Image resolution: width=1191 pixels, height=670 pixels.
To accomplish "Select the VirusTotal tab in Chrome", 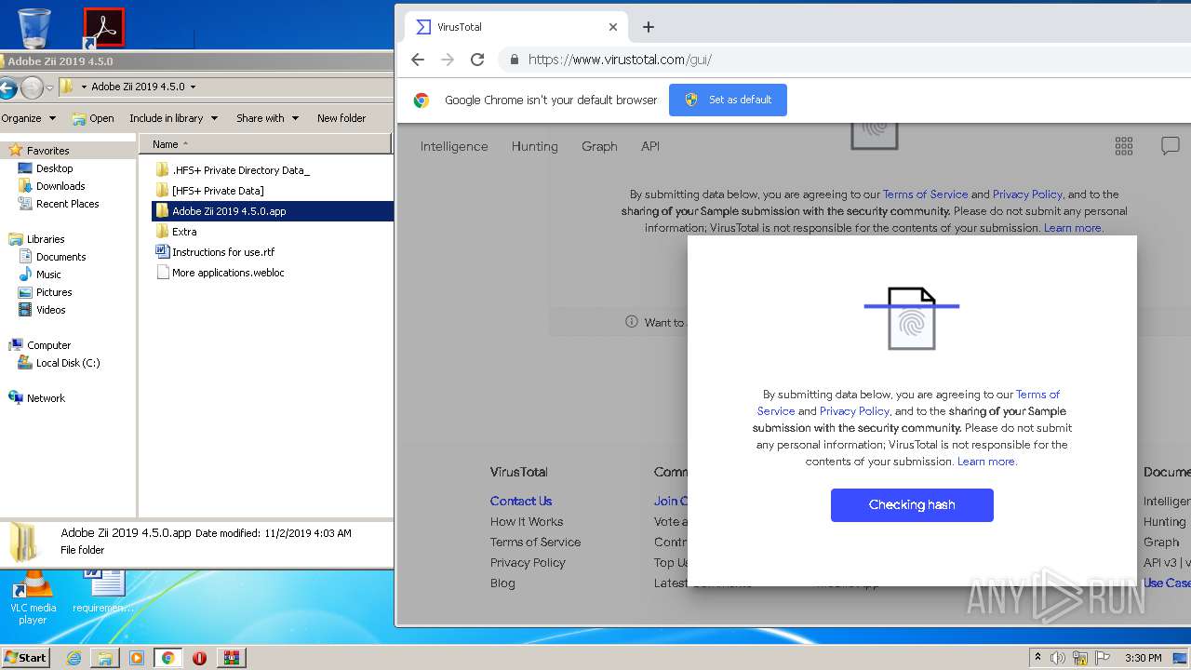I will pyautogui.click(x=516, y=27).
